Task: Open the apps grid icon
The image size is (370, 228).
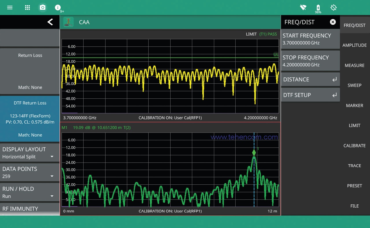Action: click(27, 8)
